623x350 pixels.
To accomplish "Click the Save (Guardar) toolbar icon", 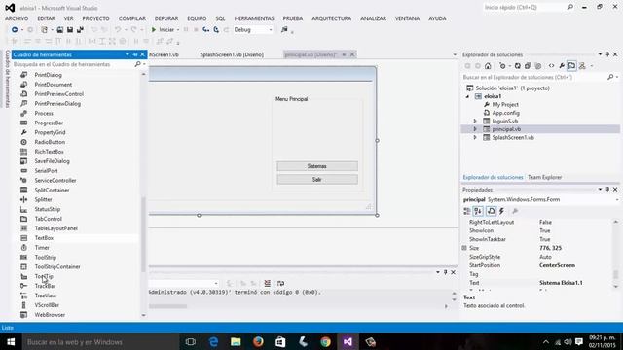I will (x=70, y=30).
